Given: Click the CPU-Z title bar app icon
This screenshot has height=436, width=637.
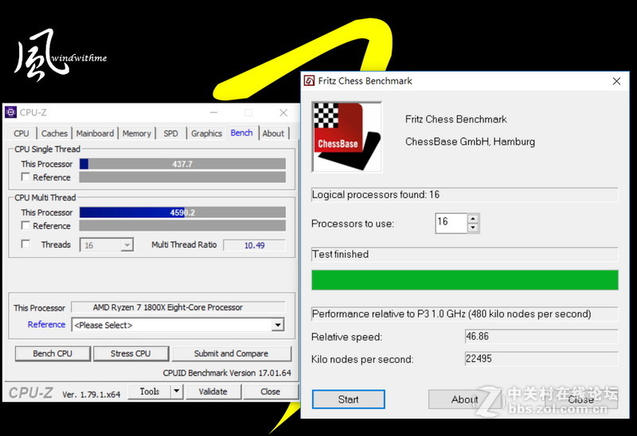Looking at the screenshot, I should click(11, 112).
